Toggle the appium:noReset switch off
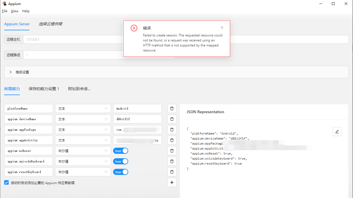This screenshot has height=198, width=353. coord(121,151)
